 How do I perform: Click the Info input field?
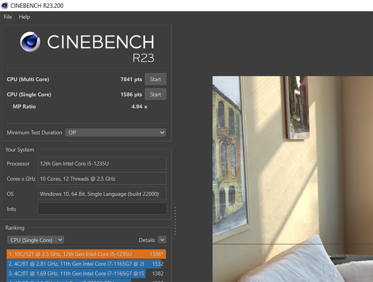[102, 209]
